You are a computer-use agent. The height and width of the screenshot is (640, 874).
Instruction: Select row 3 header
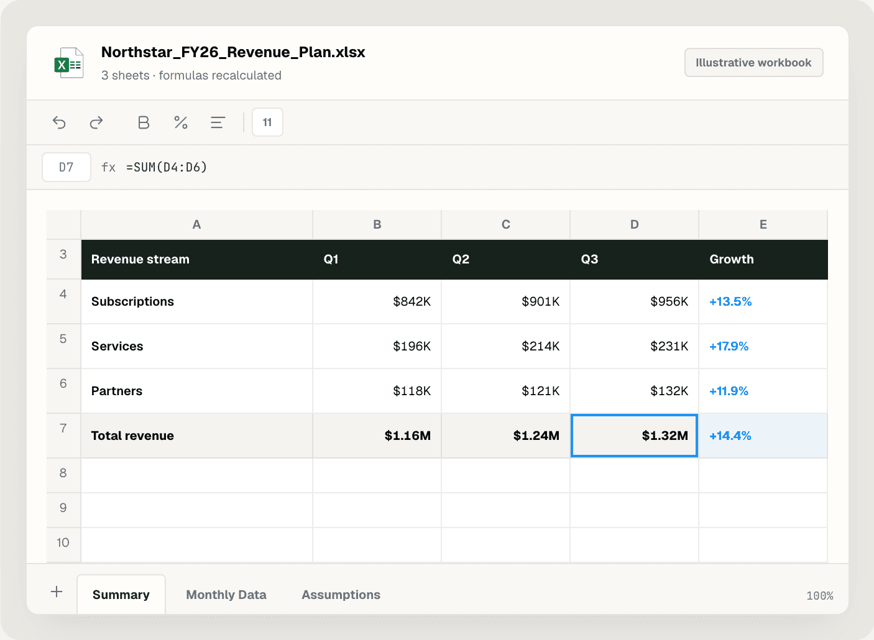pyautogui.click(x=63, y=259)
